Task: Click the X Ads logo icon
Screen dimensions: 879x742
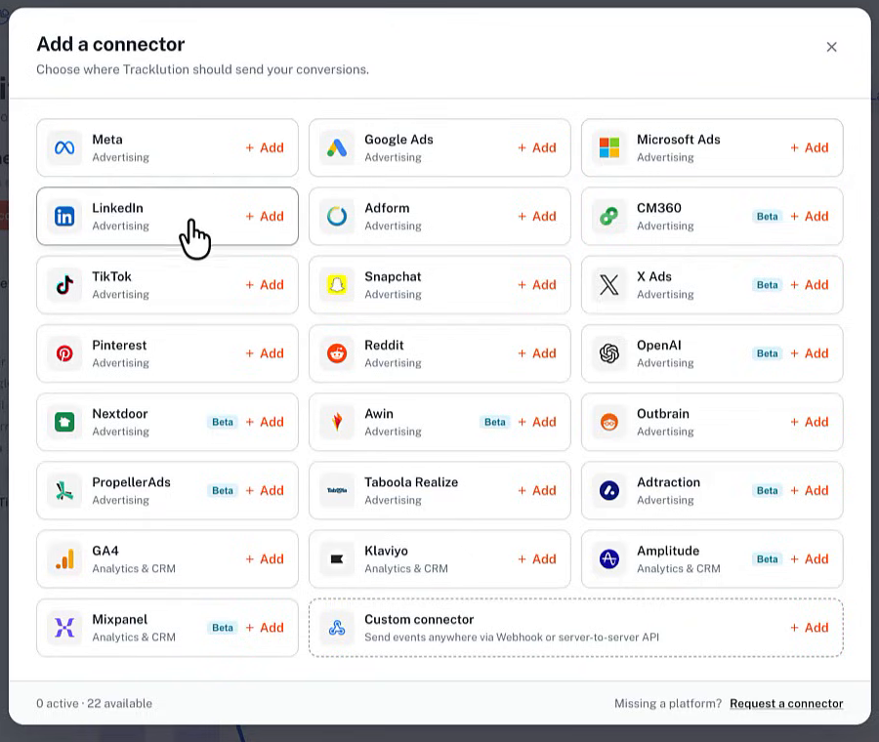Action: click(609, 285)
